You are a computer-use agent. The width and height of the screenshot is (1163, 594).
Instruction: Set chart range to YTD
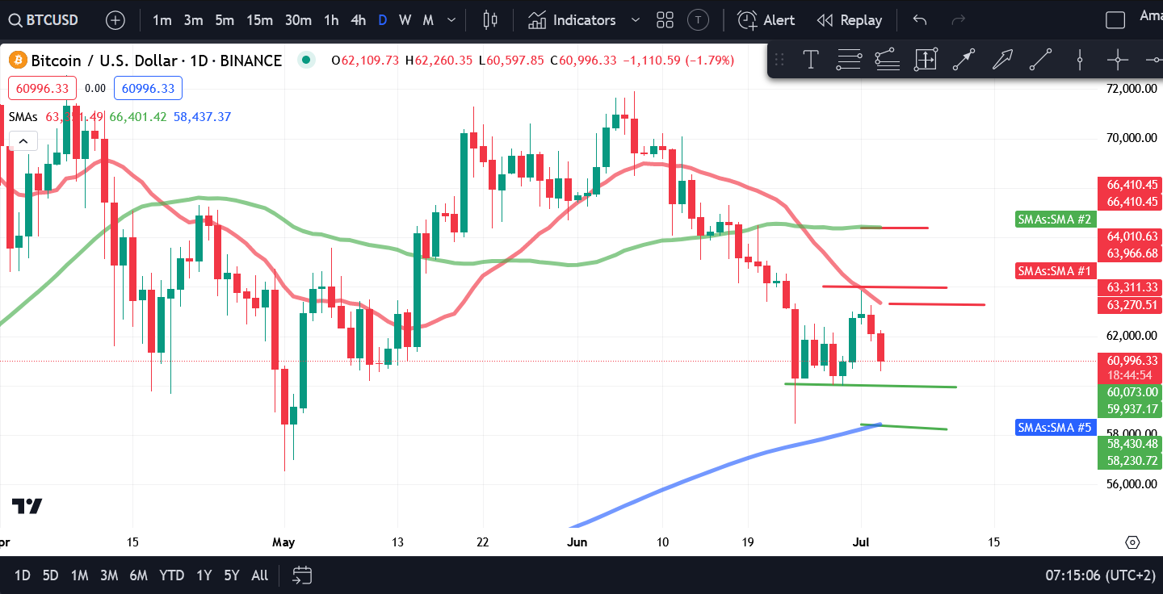pyautogui.click(x=171, y=575)
